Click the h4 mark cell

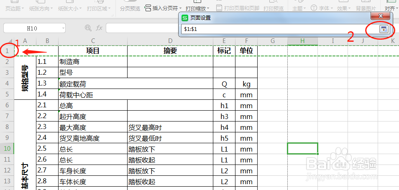point(224,127)
